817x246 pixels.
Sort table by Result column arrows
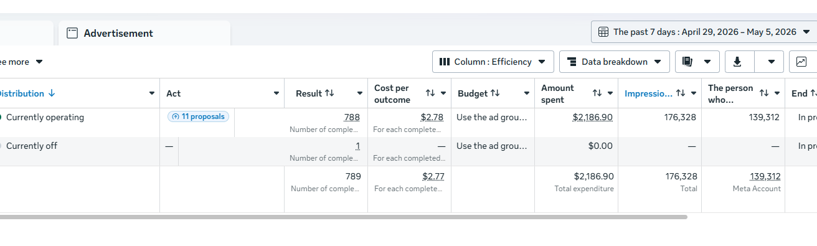tap(329, 93)
